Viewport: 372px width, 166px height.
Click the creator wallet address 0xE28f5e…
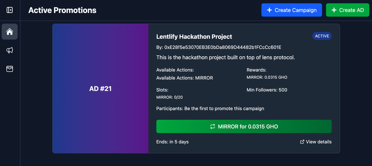223,47
